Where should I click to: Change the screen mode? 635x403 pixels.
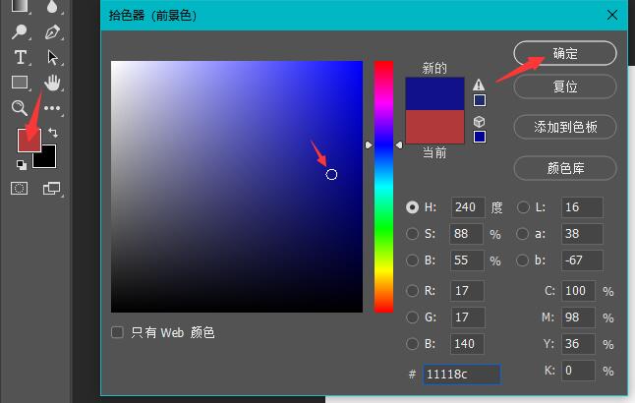(x=51, y=189)
